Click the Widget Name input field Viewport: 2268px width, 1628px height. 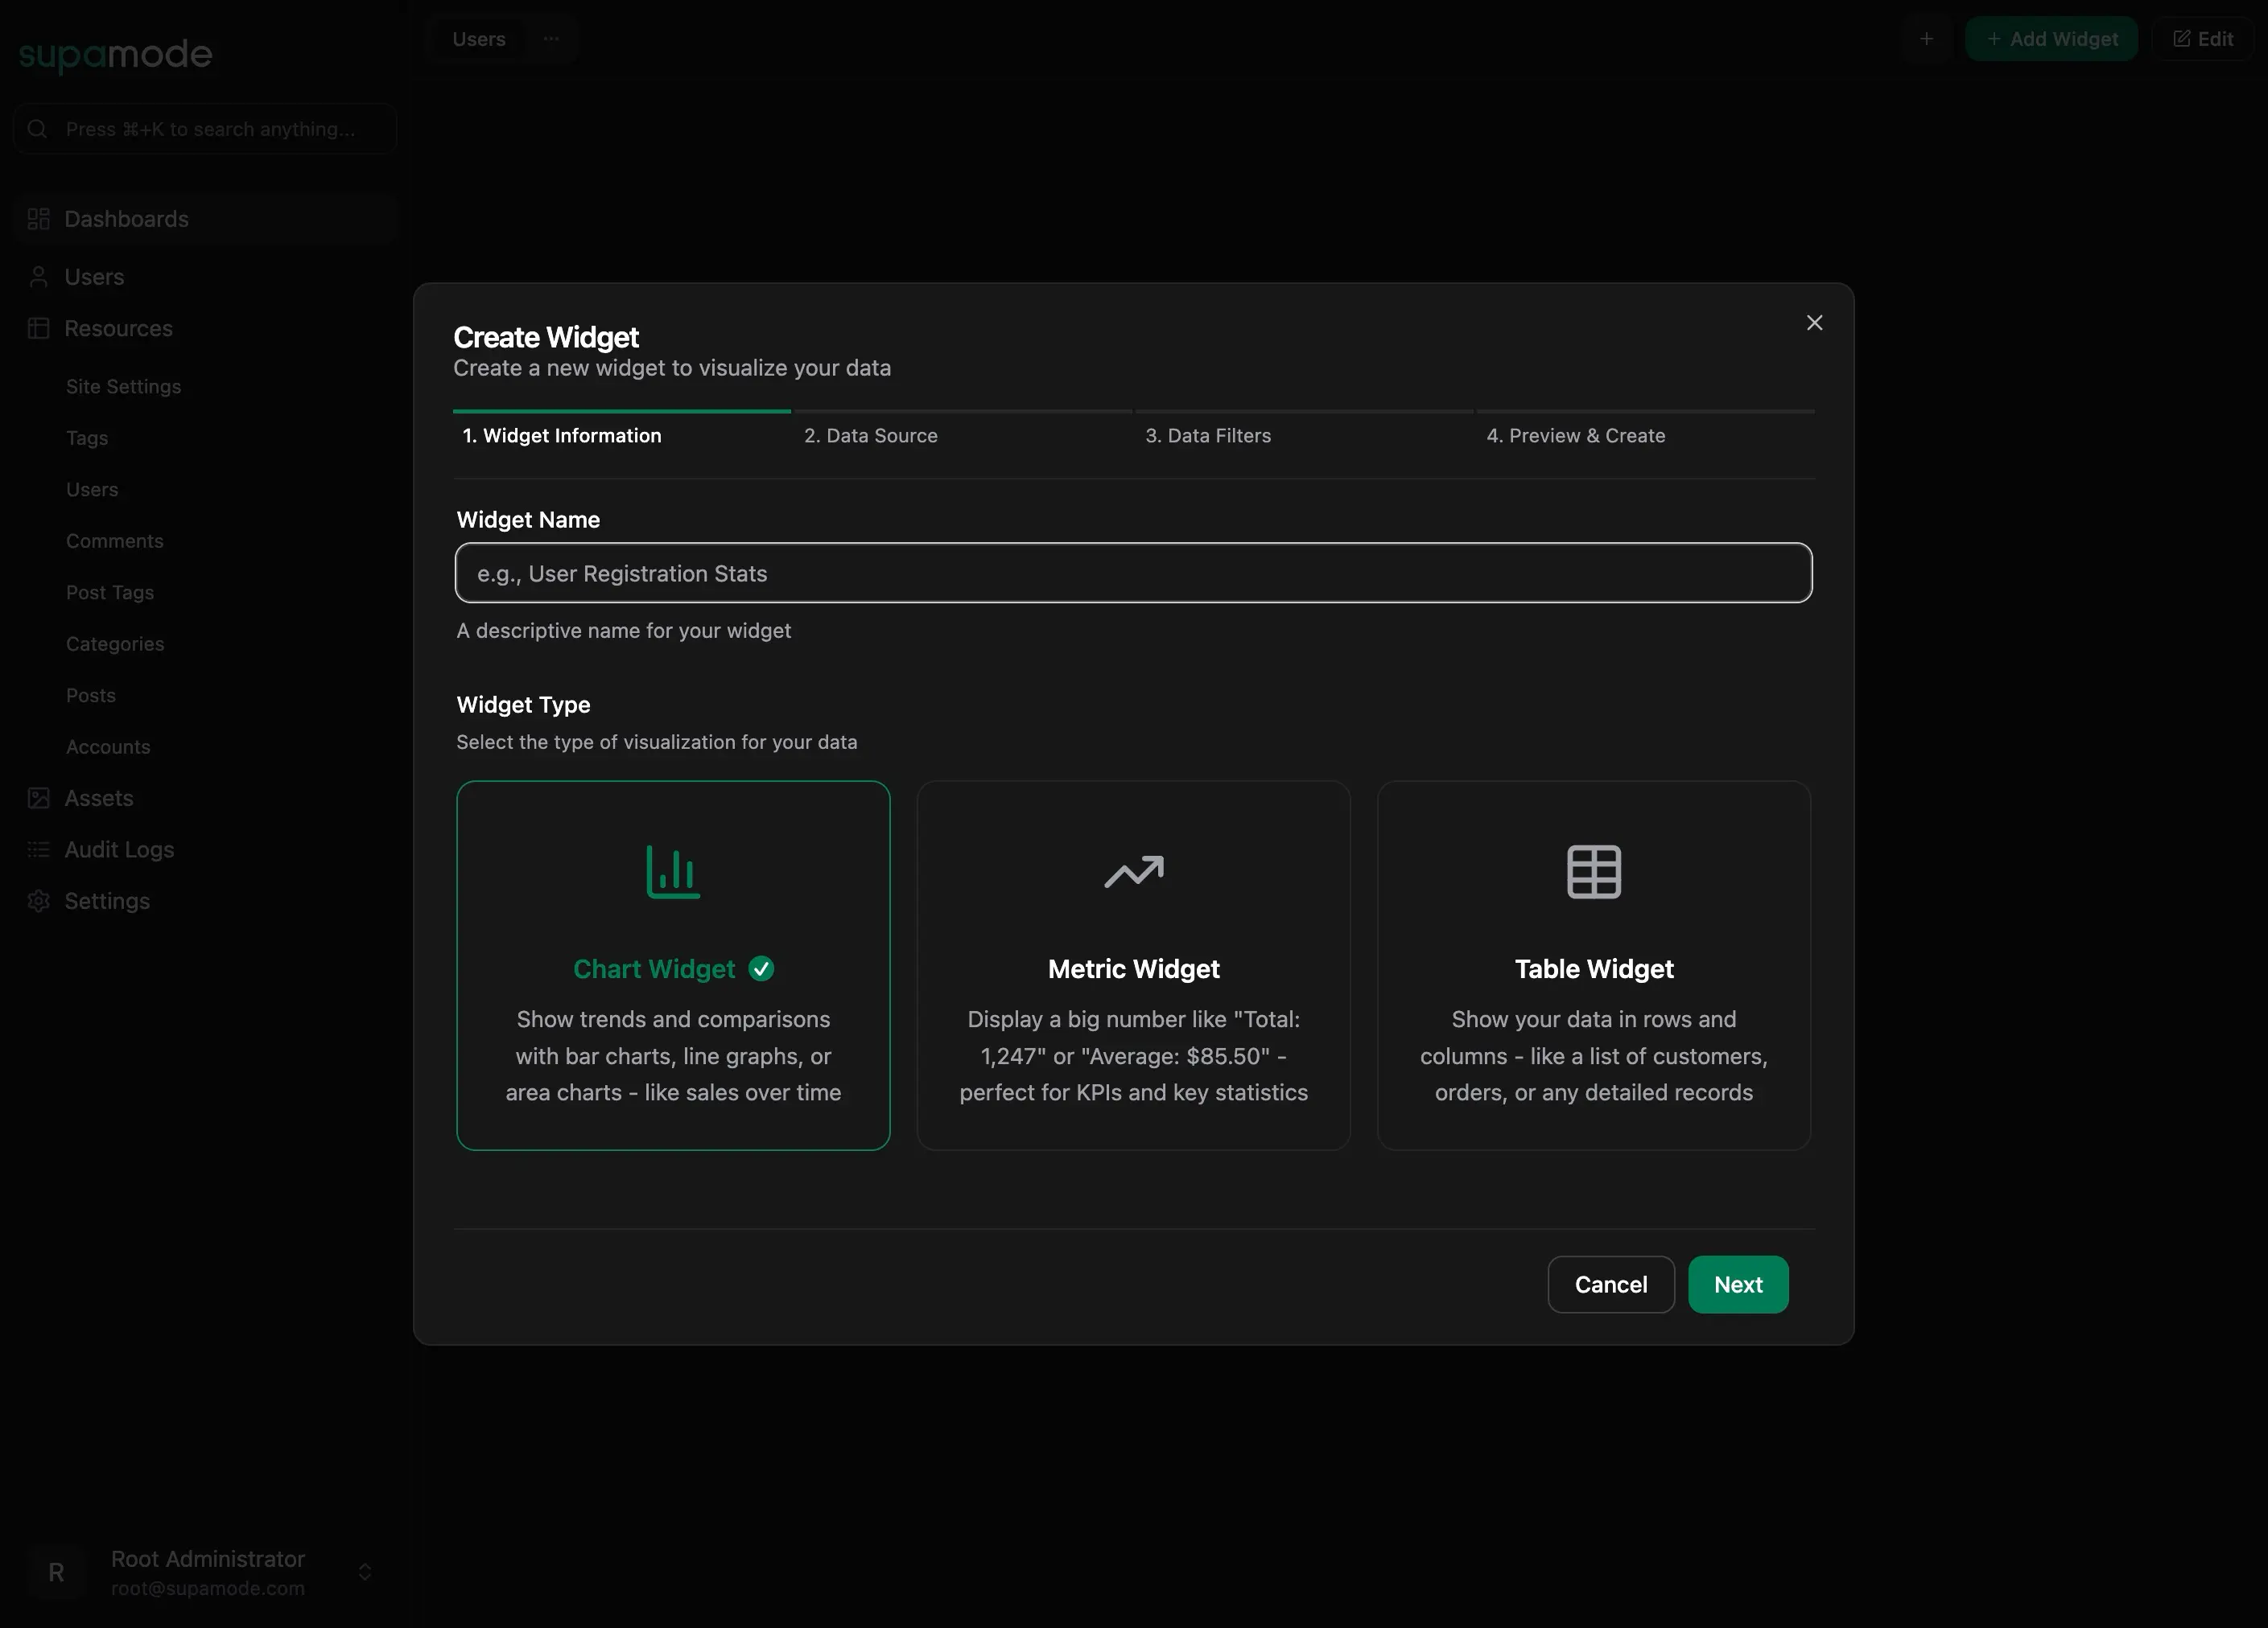pyautogui.click(x=1133, y=573)
